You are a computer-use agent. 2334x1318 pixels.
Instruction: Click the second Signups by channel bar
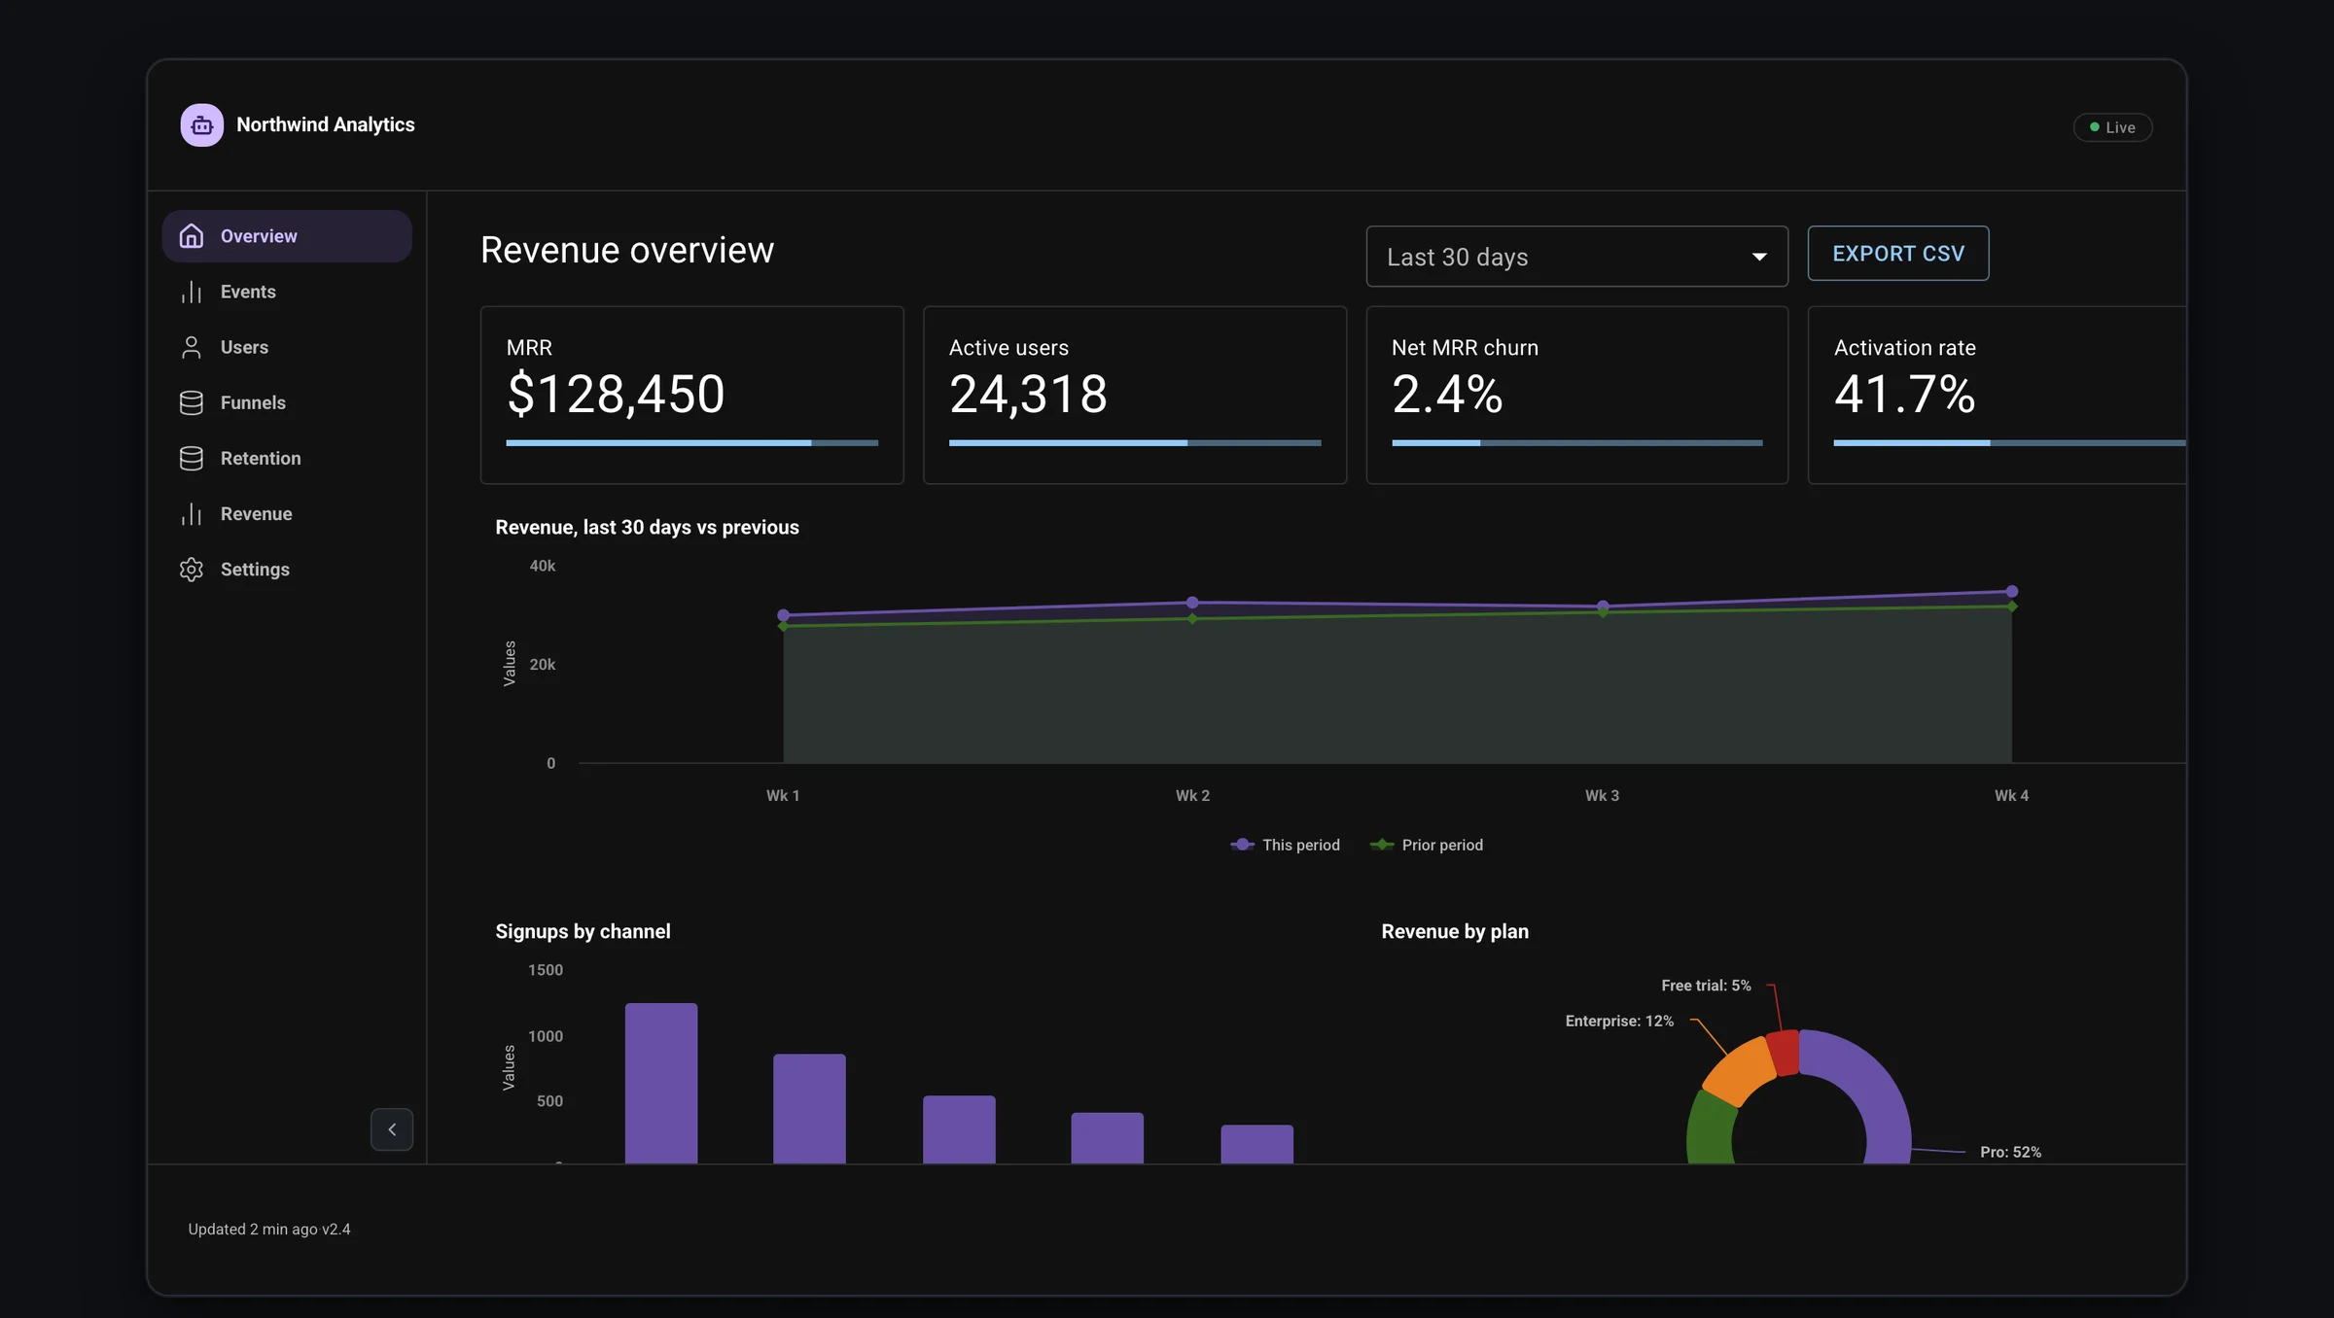809,1108
